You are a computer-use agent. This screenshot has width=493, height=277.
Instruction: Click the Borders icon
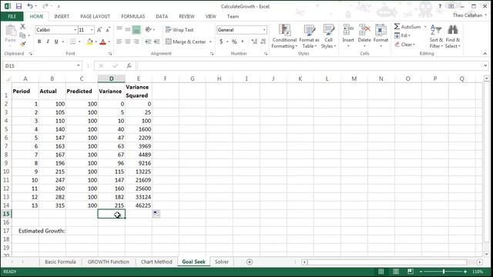pyautogui.click(x=73, y=42)
